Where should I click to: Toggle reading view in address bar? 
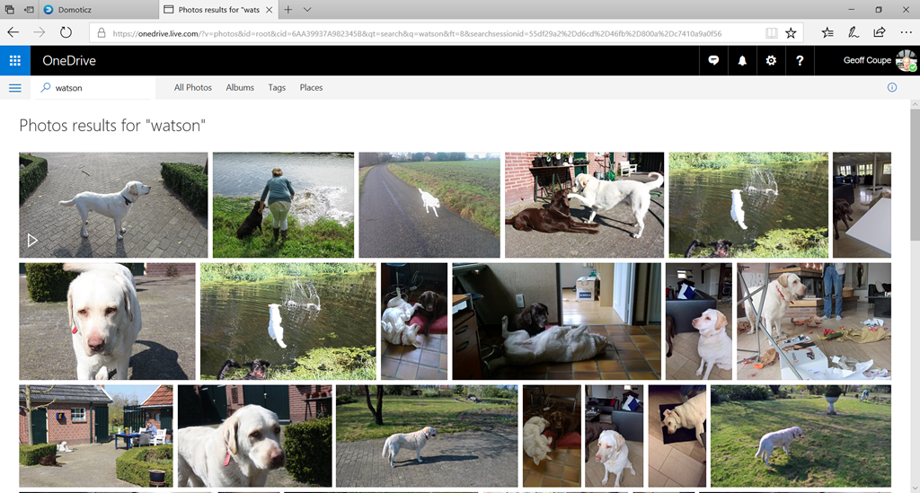tap(771, 32)
